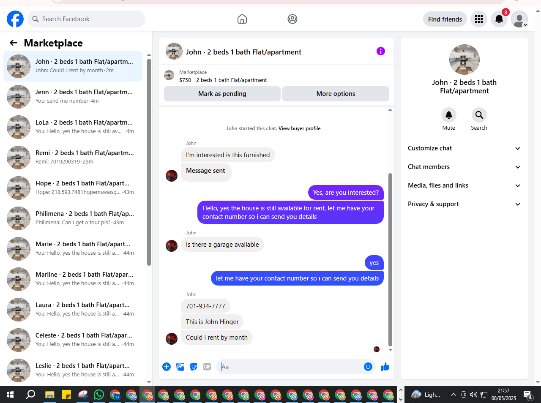Image resolution: width=541 pixels, height=403 pixels.
Task: Open the LoLa conversation
Action: coord(73,127)
